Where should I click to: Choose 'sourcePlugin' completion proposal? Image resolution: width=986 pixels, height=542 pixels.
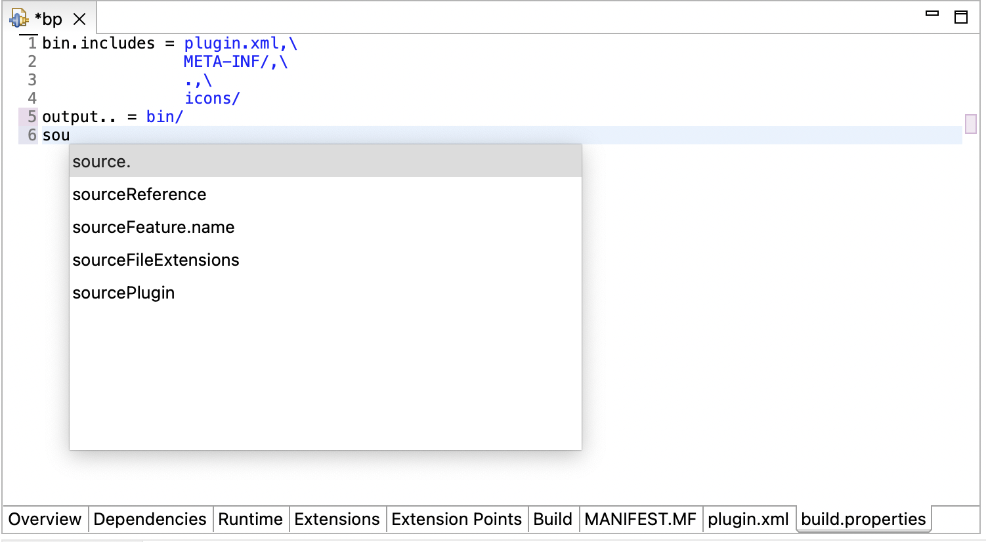(x=326, y=293)
